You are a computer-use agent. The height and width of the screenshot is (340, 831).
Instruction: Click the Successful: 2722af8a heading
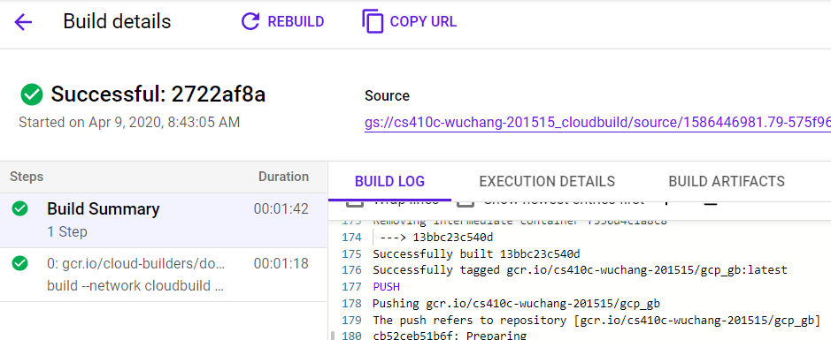158,95
